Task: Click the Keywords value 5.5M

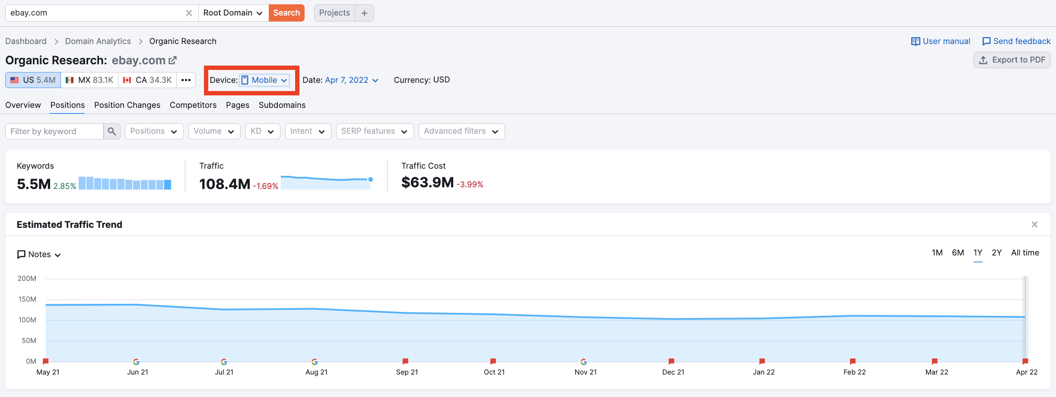Action: (34, 184)
